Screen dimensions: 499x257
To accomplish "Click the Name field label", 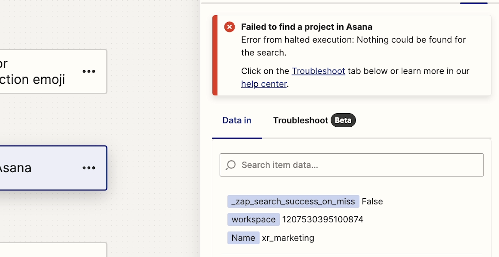I will [x=243, y=238].
